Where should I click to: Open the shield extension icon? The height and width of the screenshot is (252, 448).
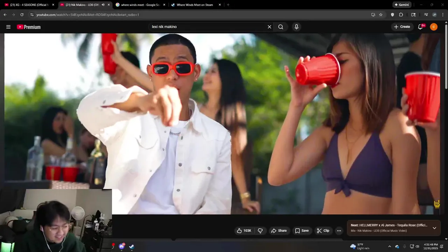point(392,15)
